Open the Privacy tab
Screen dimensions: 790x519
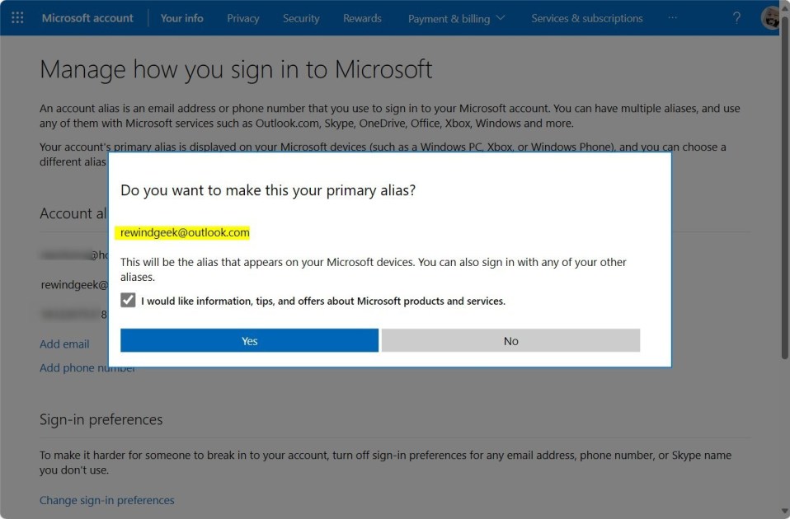click(242, 18)
